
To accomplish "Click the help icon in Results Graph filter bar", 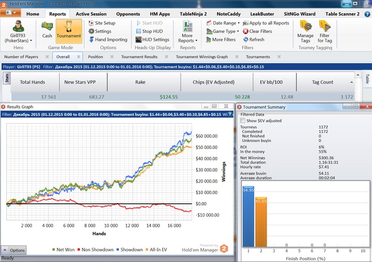I will [x=230, y=115].
